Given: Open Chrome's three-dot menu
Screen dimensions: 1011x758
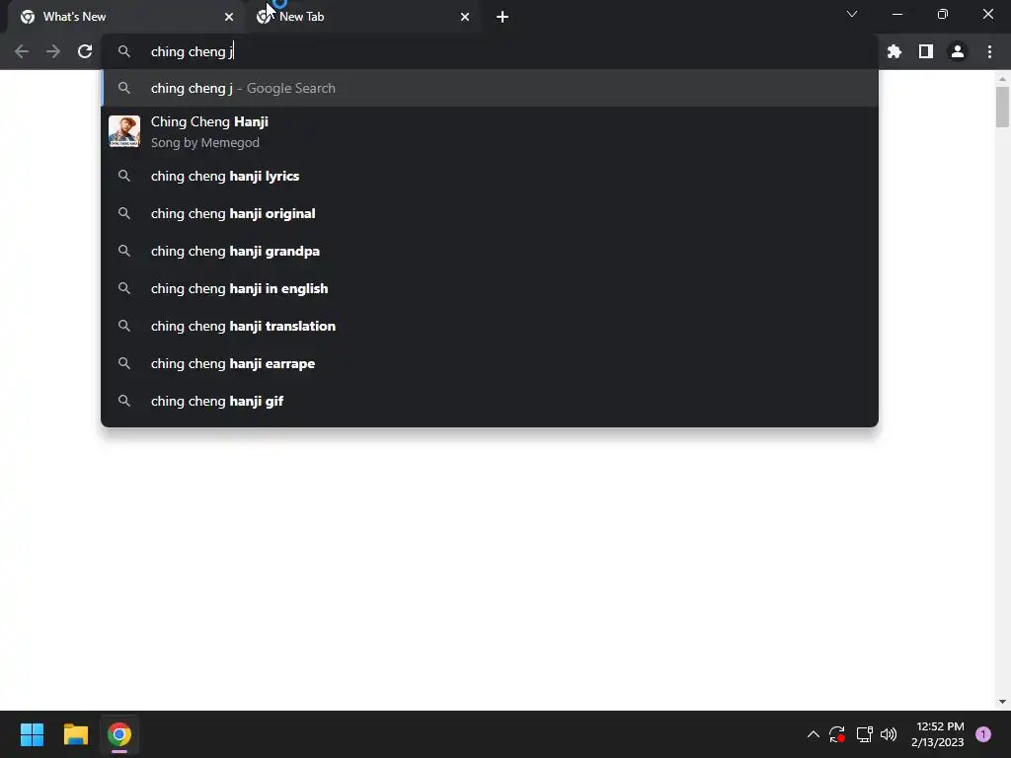Looking at the screenshot, I should [989, 51].
